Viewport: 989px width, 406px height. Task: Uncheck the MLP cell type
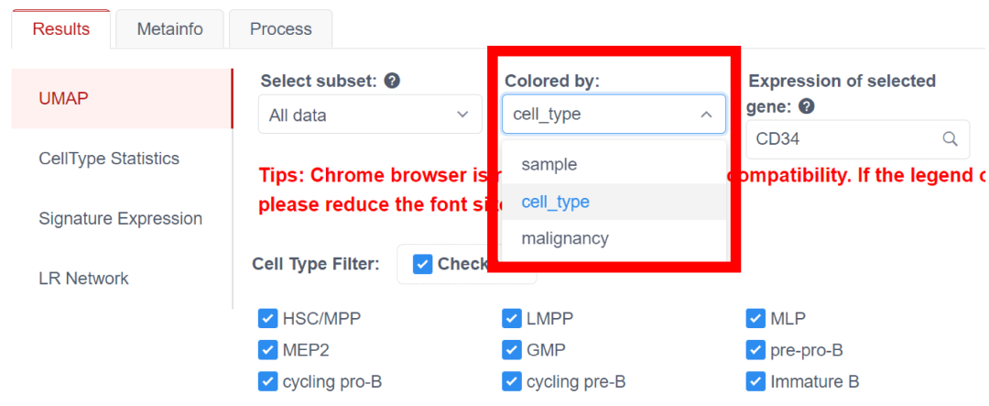(x=755, y=319)
